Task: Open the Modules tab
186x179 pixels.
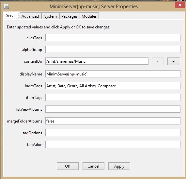Action: (x=89, y=16)
